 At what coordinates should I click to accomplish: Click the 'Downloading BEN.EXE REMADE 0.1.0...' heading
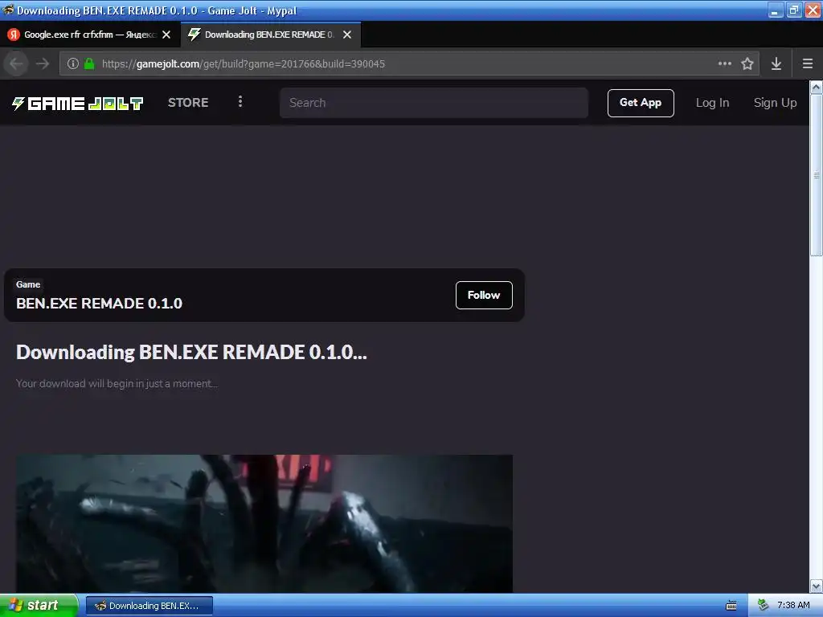191,352
